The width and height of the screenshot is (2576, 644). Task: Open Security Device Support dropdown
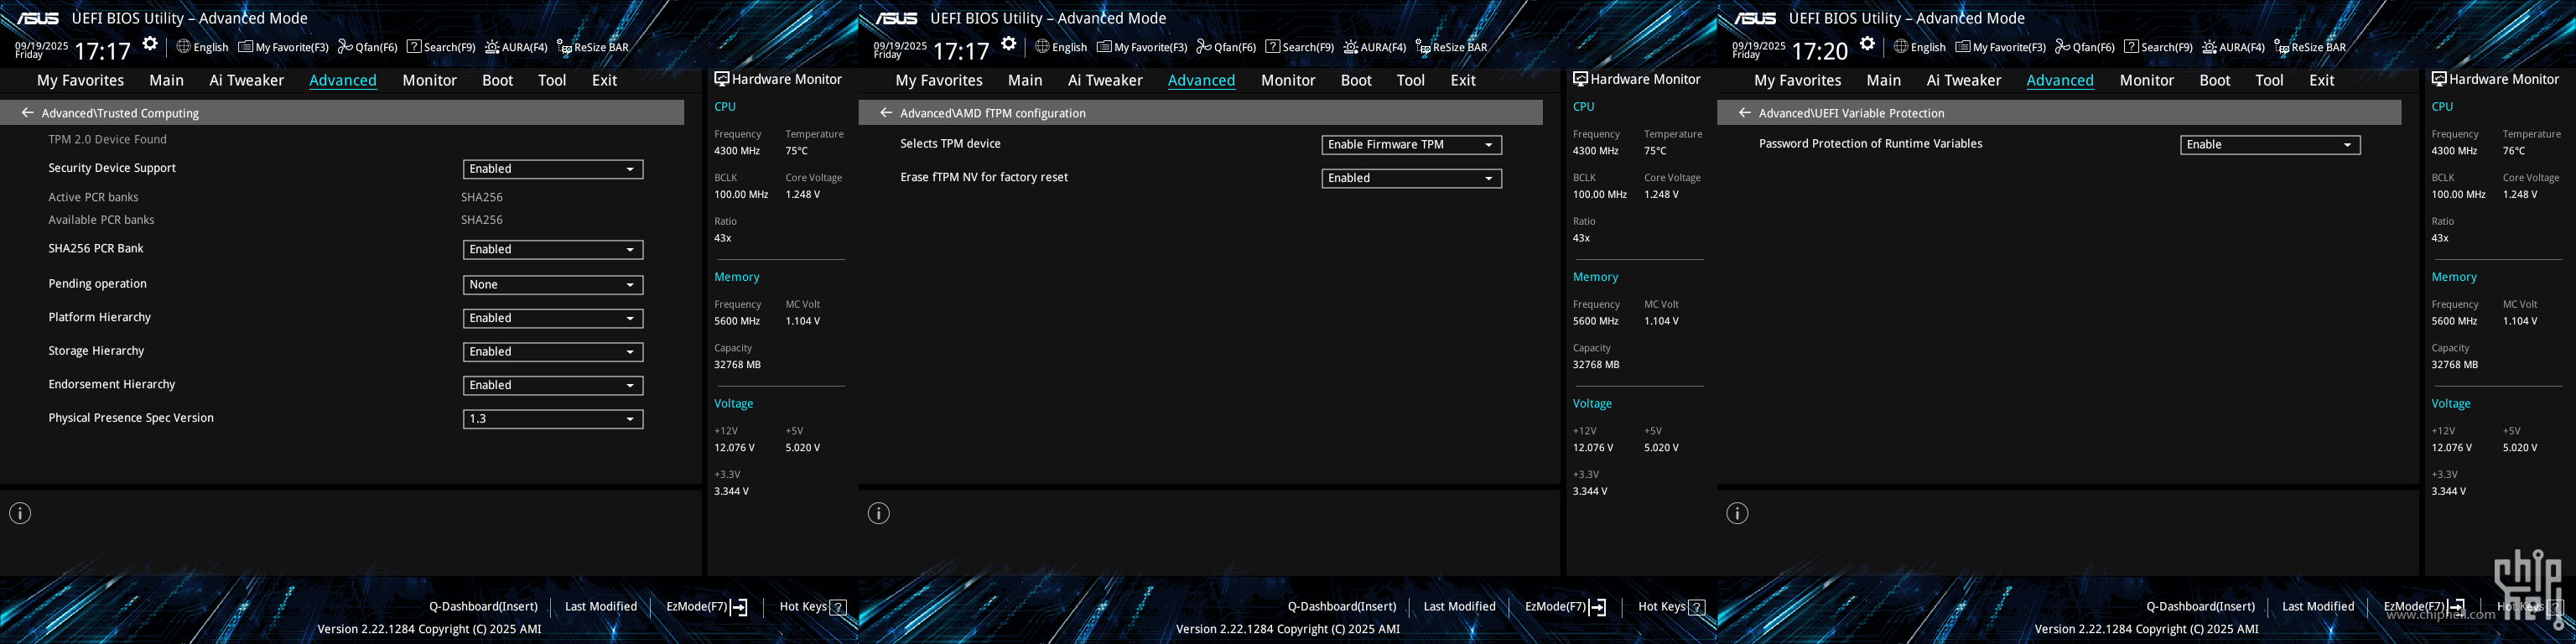552,169
